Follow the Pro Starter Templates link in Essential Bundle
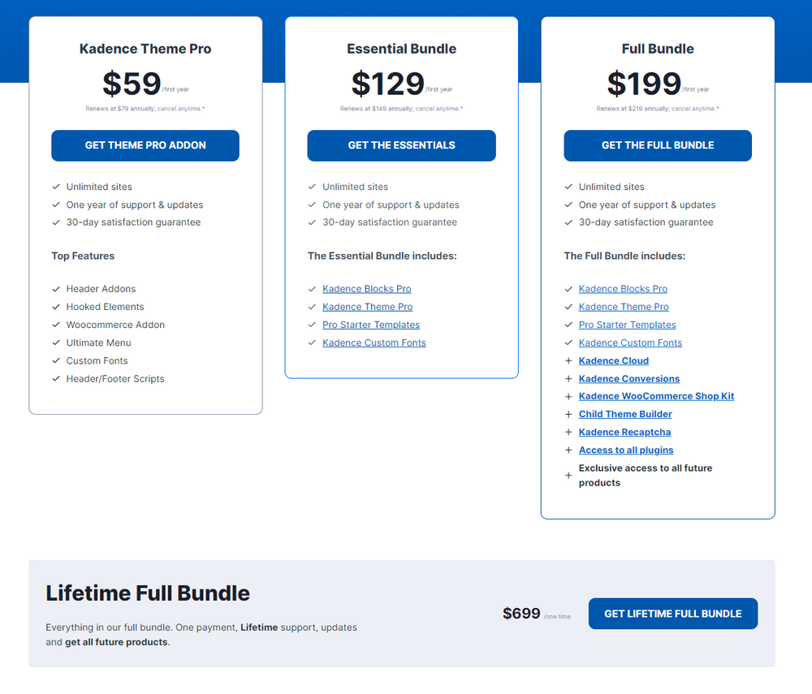The image size is (812, 694). [370, 325]
